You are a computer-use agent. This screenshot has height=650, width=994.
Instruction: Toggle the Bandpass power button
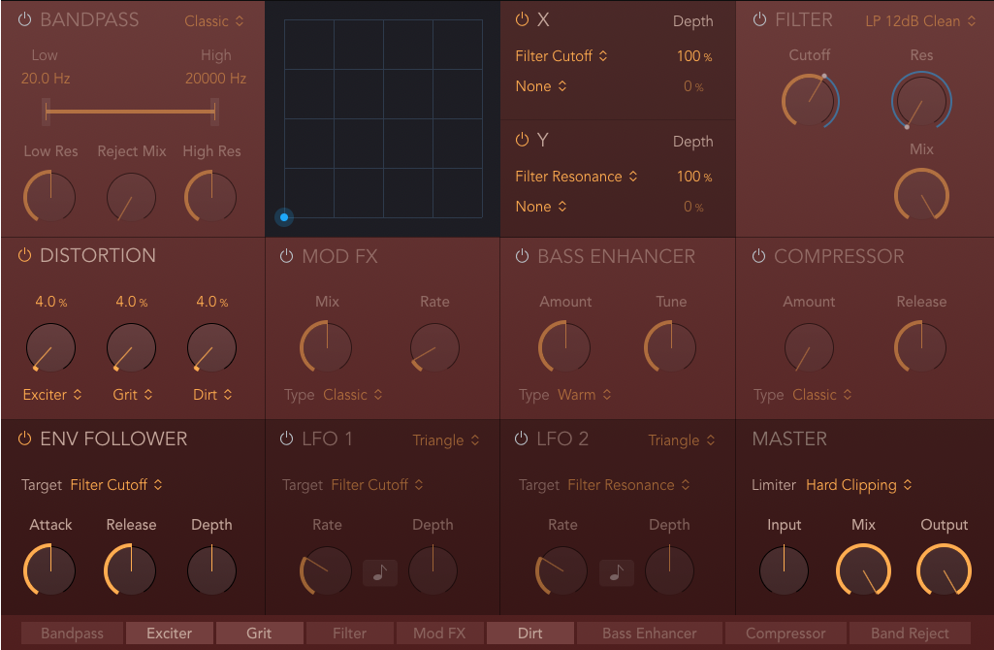pyautogui.click(x=24, y=19)
